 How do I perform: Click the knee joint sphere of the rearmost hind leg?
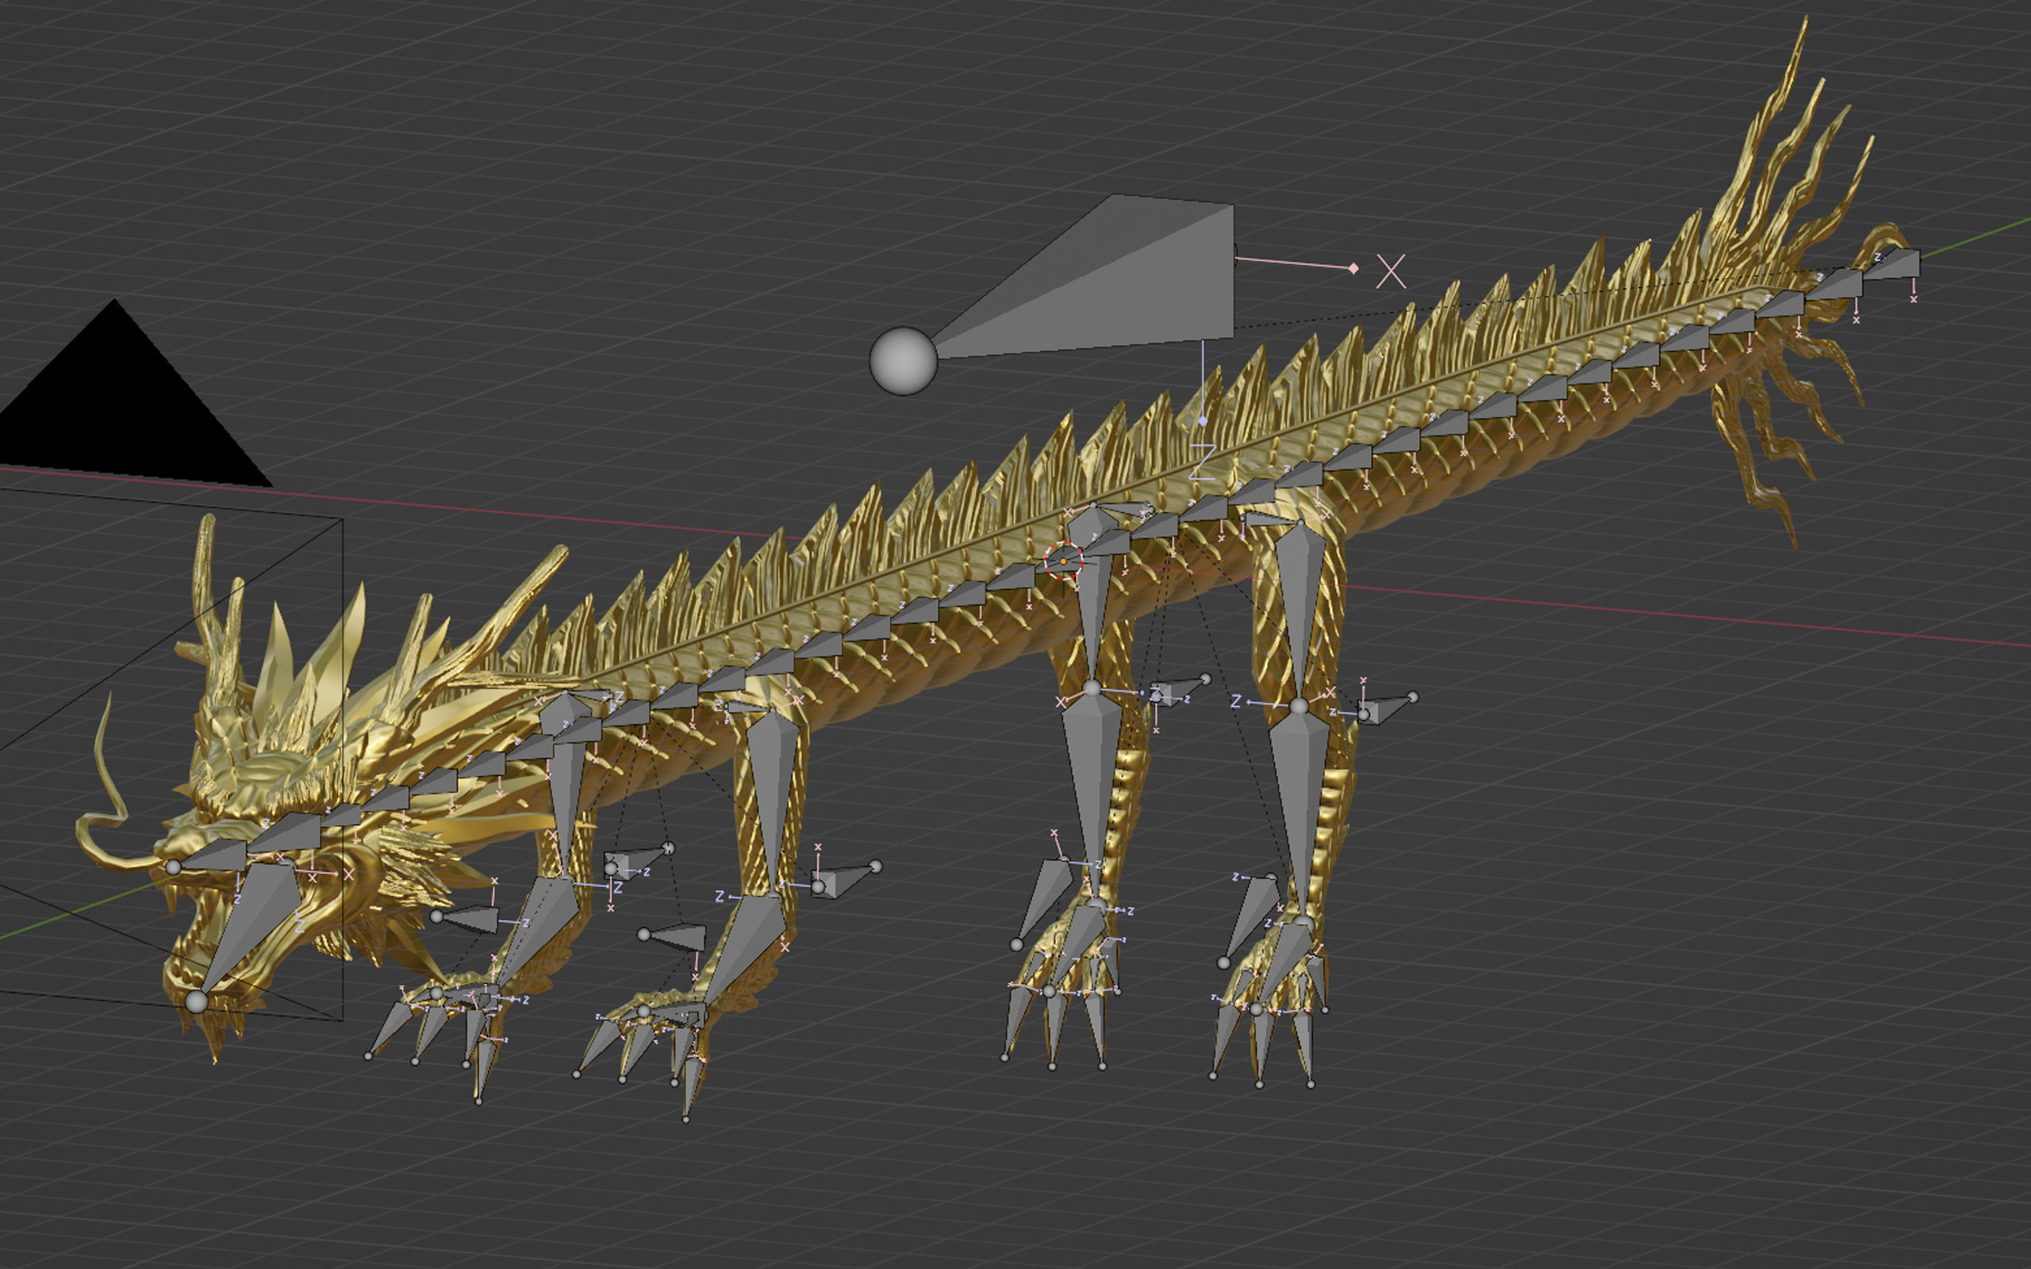coord(1300,707)
